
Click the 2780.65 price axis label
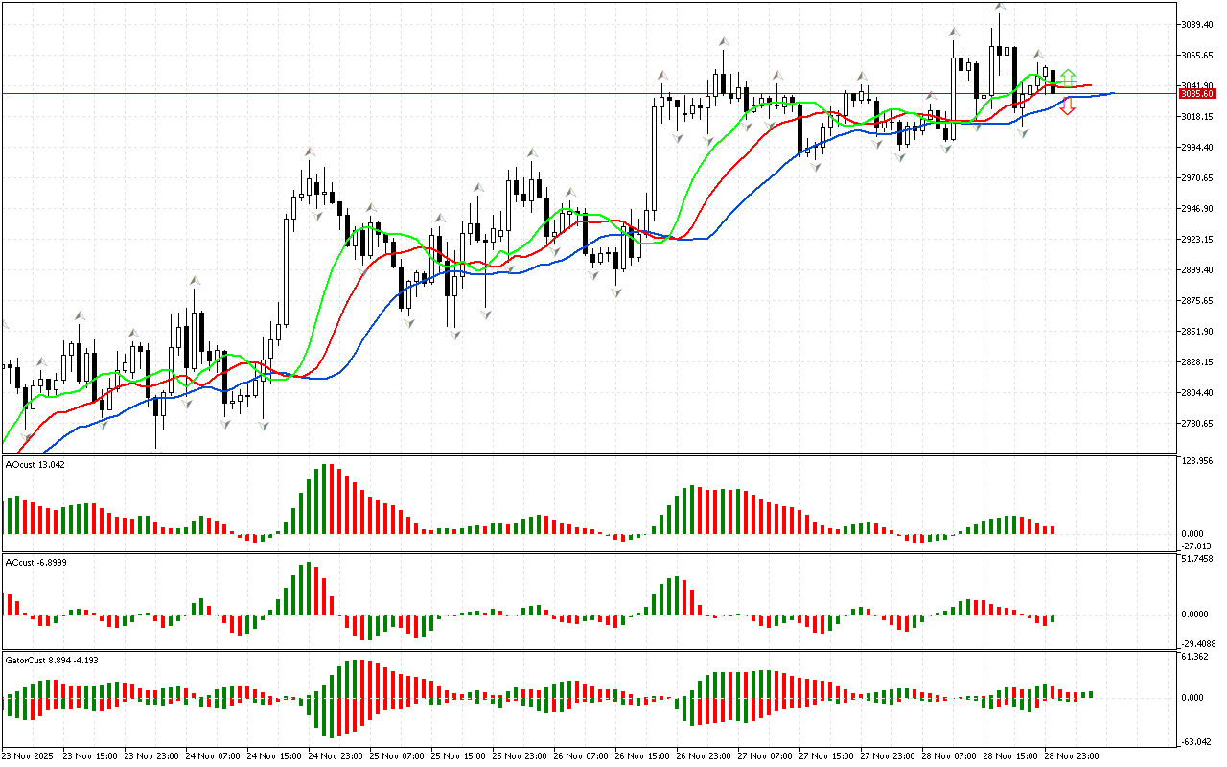pyautogui.click(x=1197, y=423)
